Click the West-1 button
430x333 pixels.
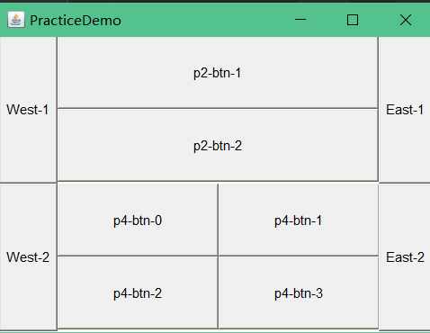click(28, 110)
